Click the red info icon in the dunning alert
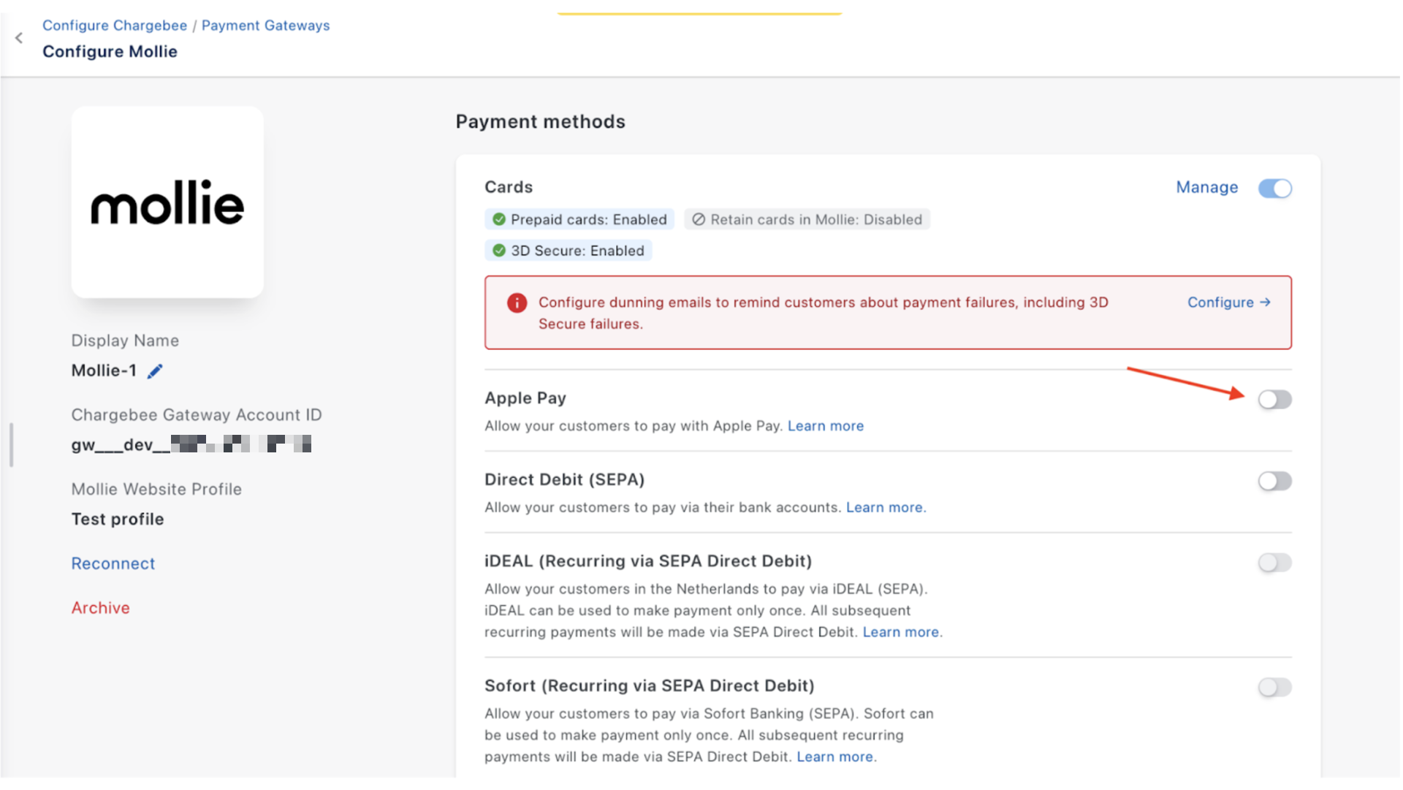 point(517,303)
